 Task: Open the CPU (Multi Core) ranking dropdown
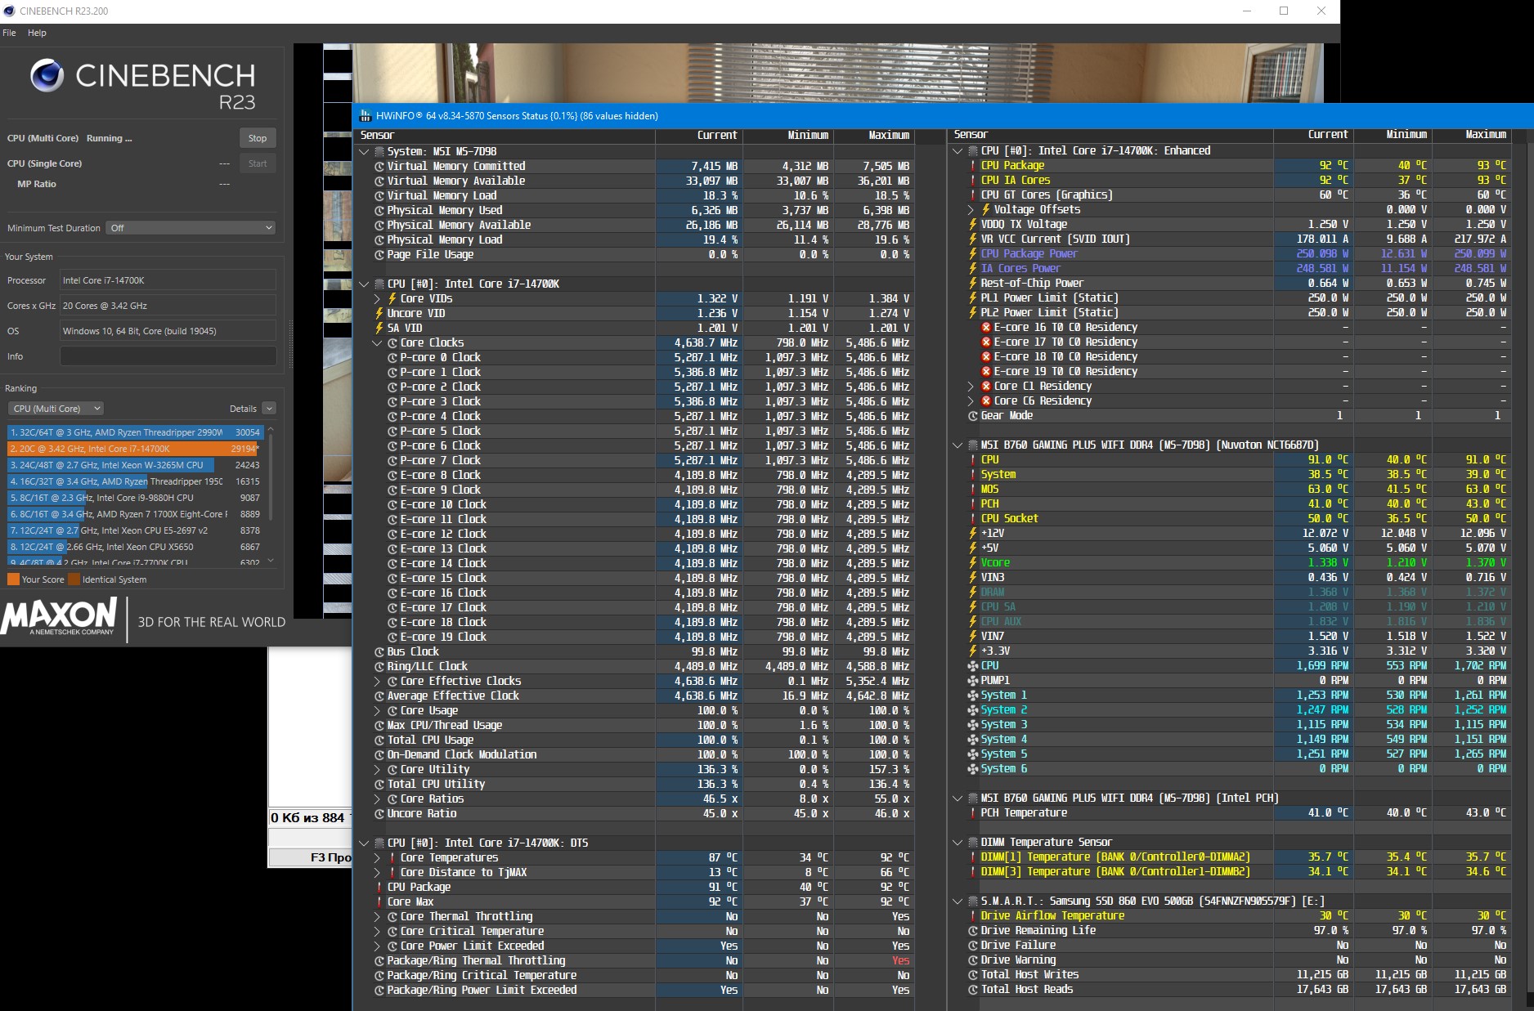[56, 409]
